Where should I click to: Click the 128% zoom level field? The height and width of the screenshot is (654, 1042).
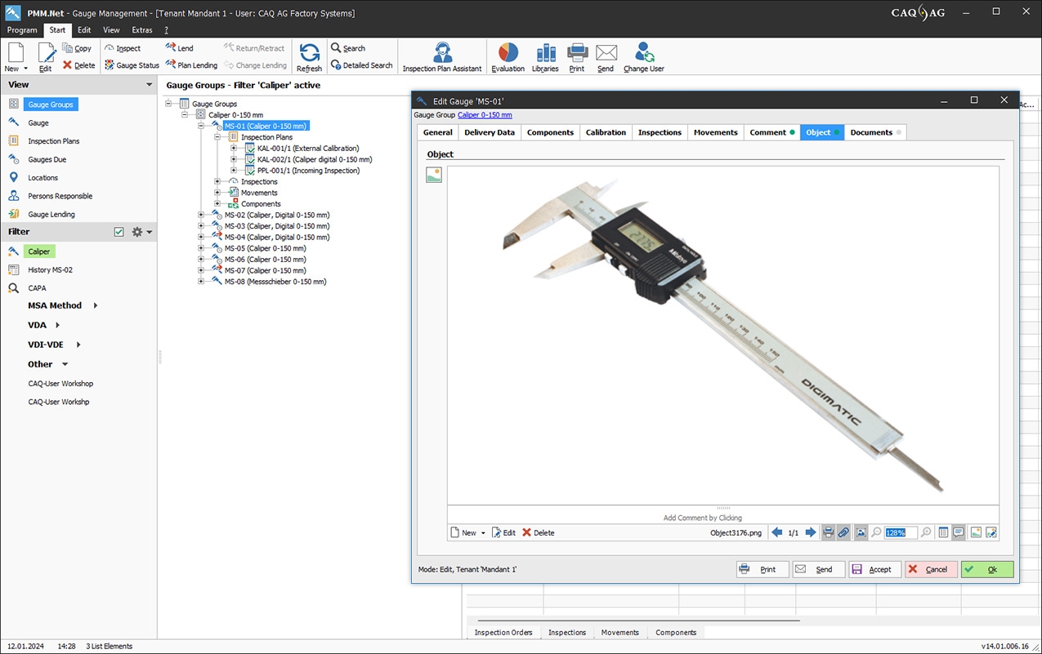[900, 533]
